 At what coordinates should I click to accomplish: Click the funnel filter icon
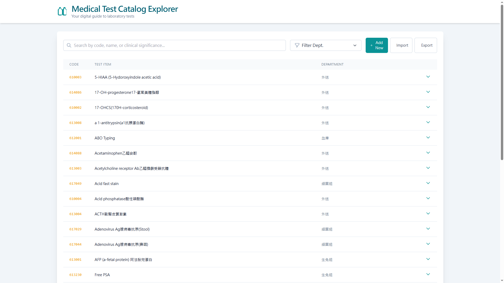click(297, 45)
